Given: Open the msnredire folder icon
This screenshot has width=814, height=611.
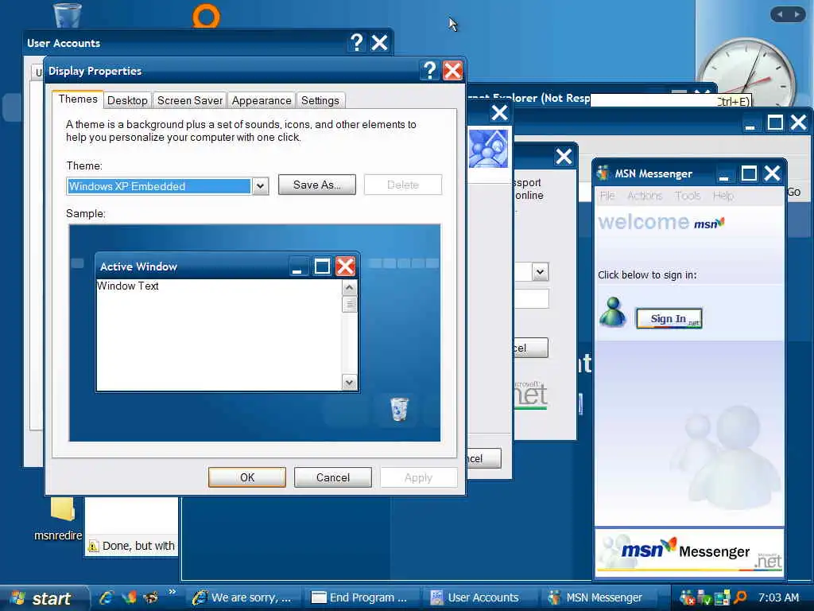Looking at the screenshot, I should click(62, 508).
